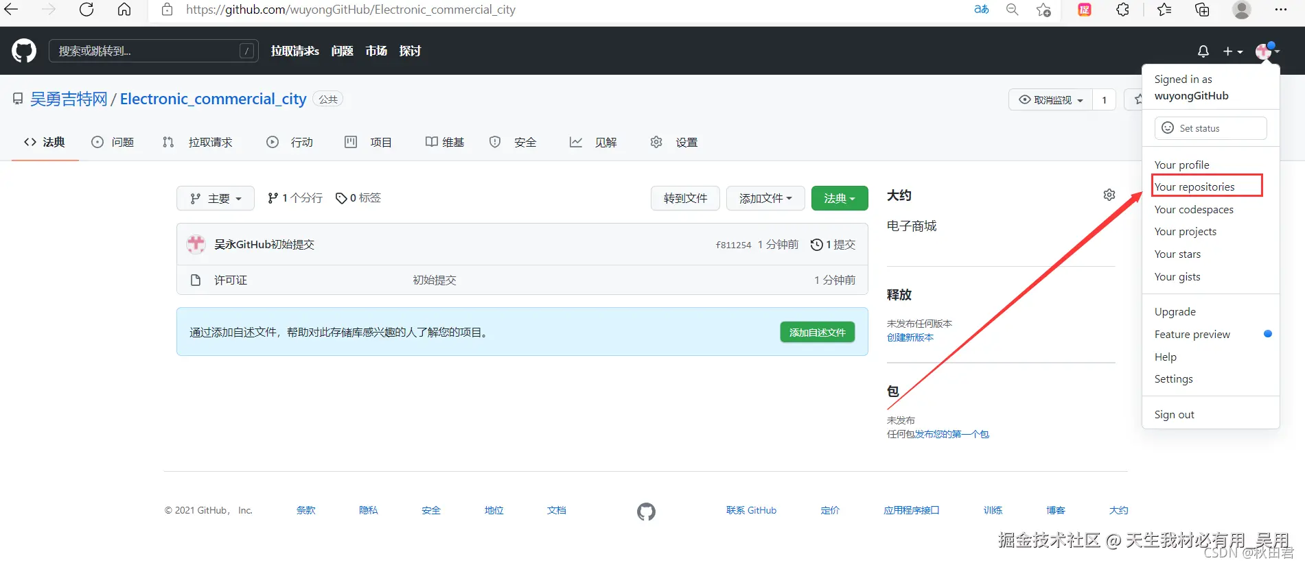The image size is (1305, 565).
Task: Open Electronic_commercial_city repository link
Action: click(213, 99)
